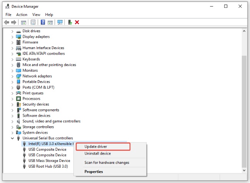Open the Properties sheet toolbar icon
The height and width of the screenshot is (183, 250).
tap(33, 22)
